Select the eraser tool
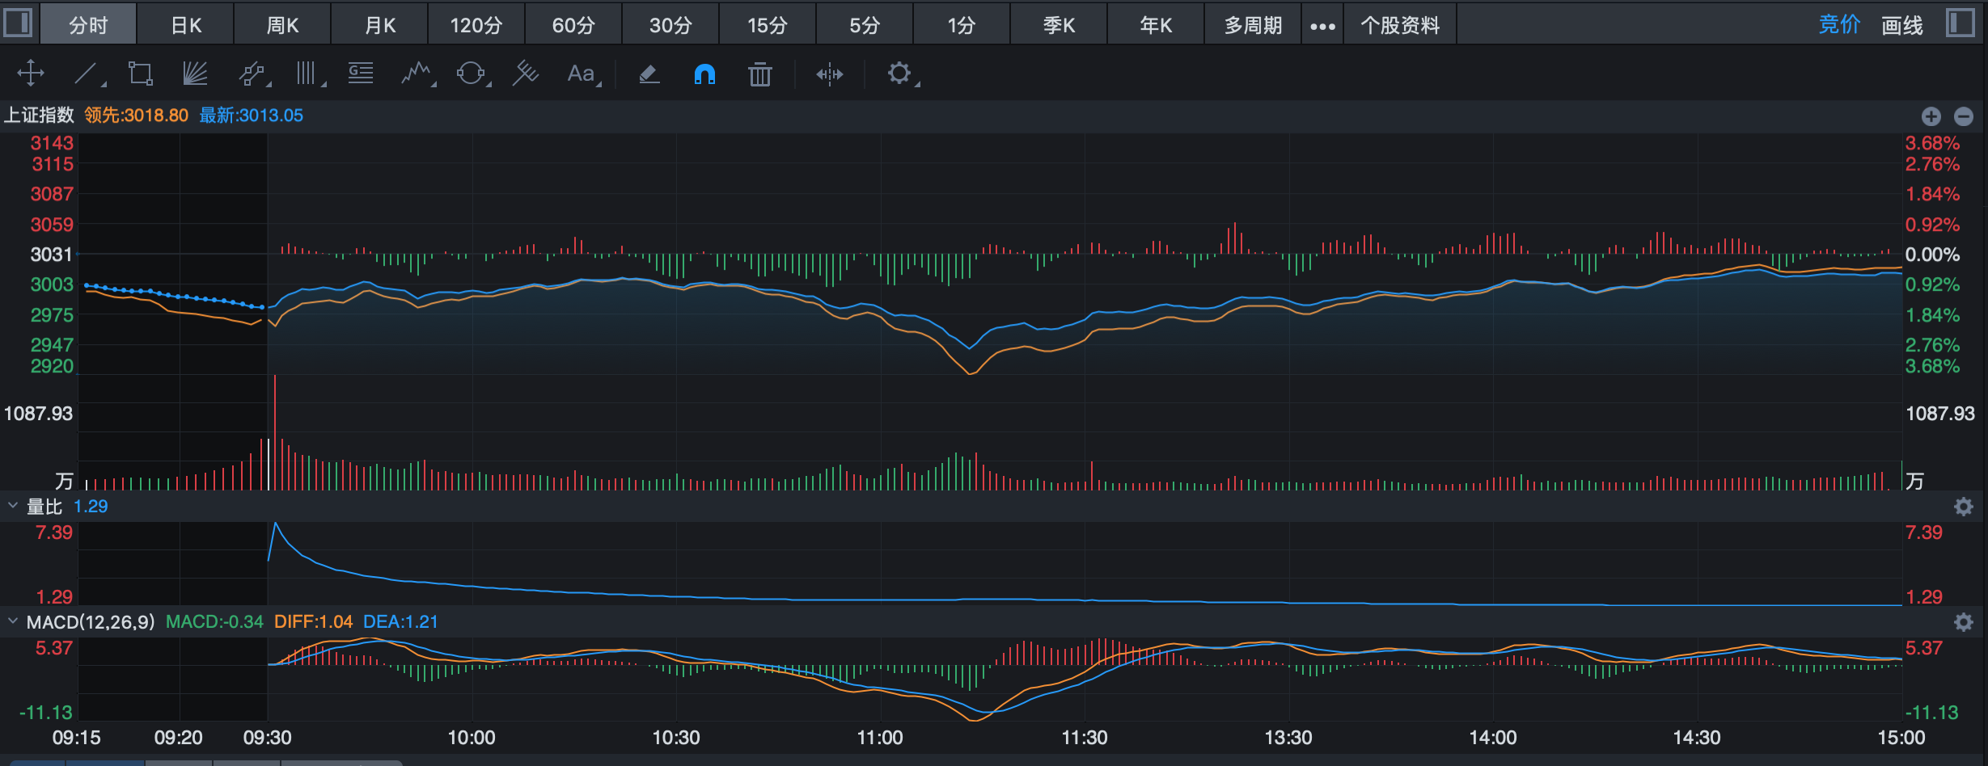Image resolution: width=1988 pixels, height=766 pixels. tap(649, 74)
